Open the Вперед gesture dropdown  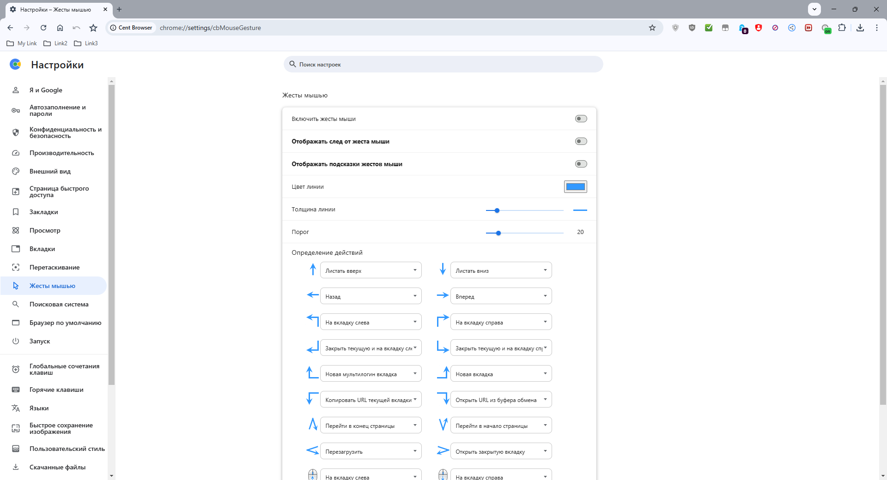[x=501, y=296]
